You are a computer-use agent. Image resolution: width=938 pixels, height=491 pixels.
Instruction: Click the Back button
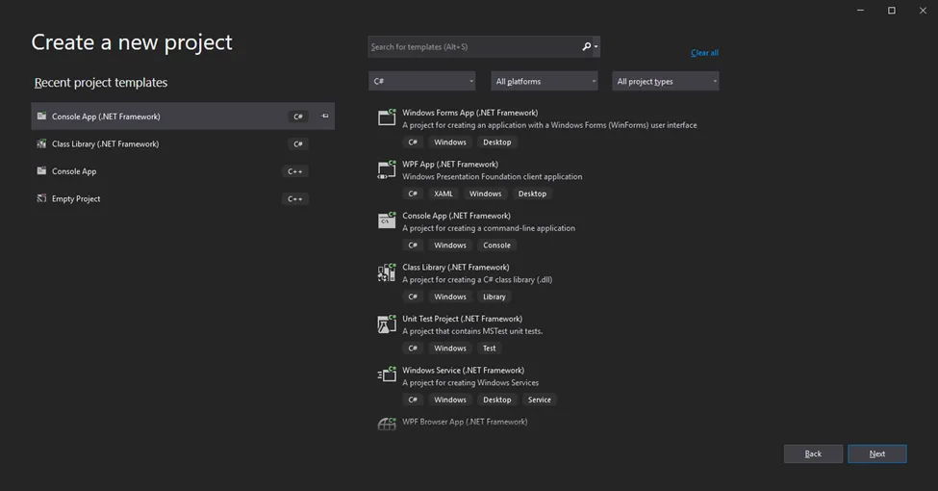[813, 453]
